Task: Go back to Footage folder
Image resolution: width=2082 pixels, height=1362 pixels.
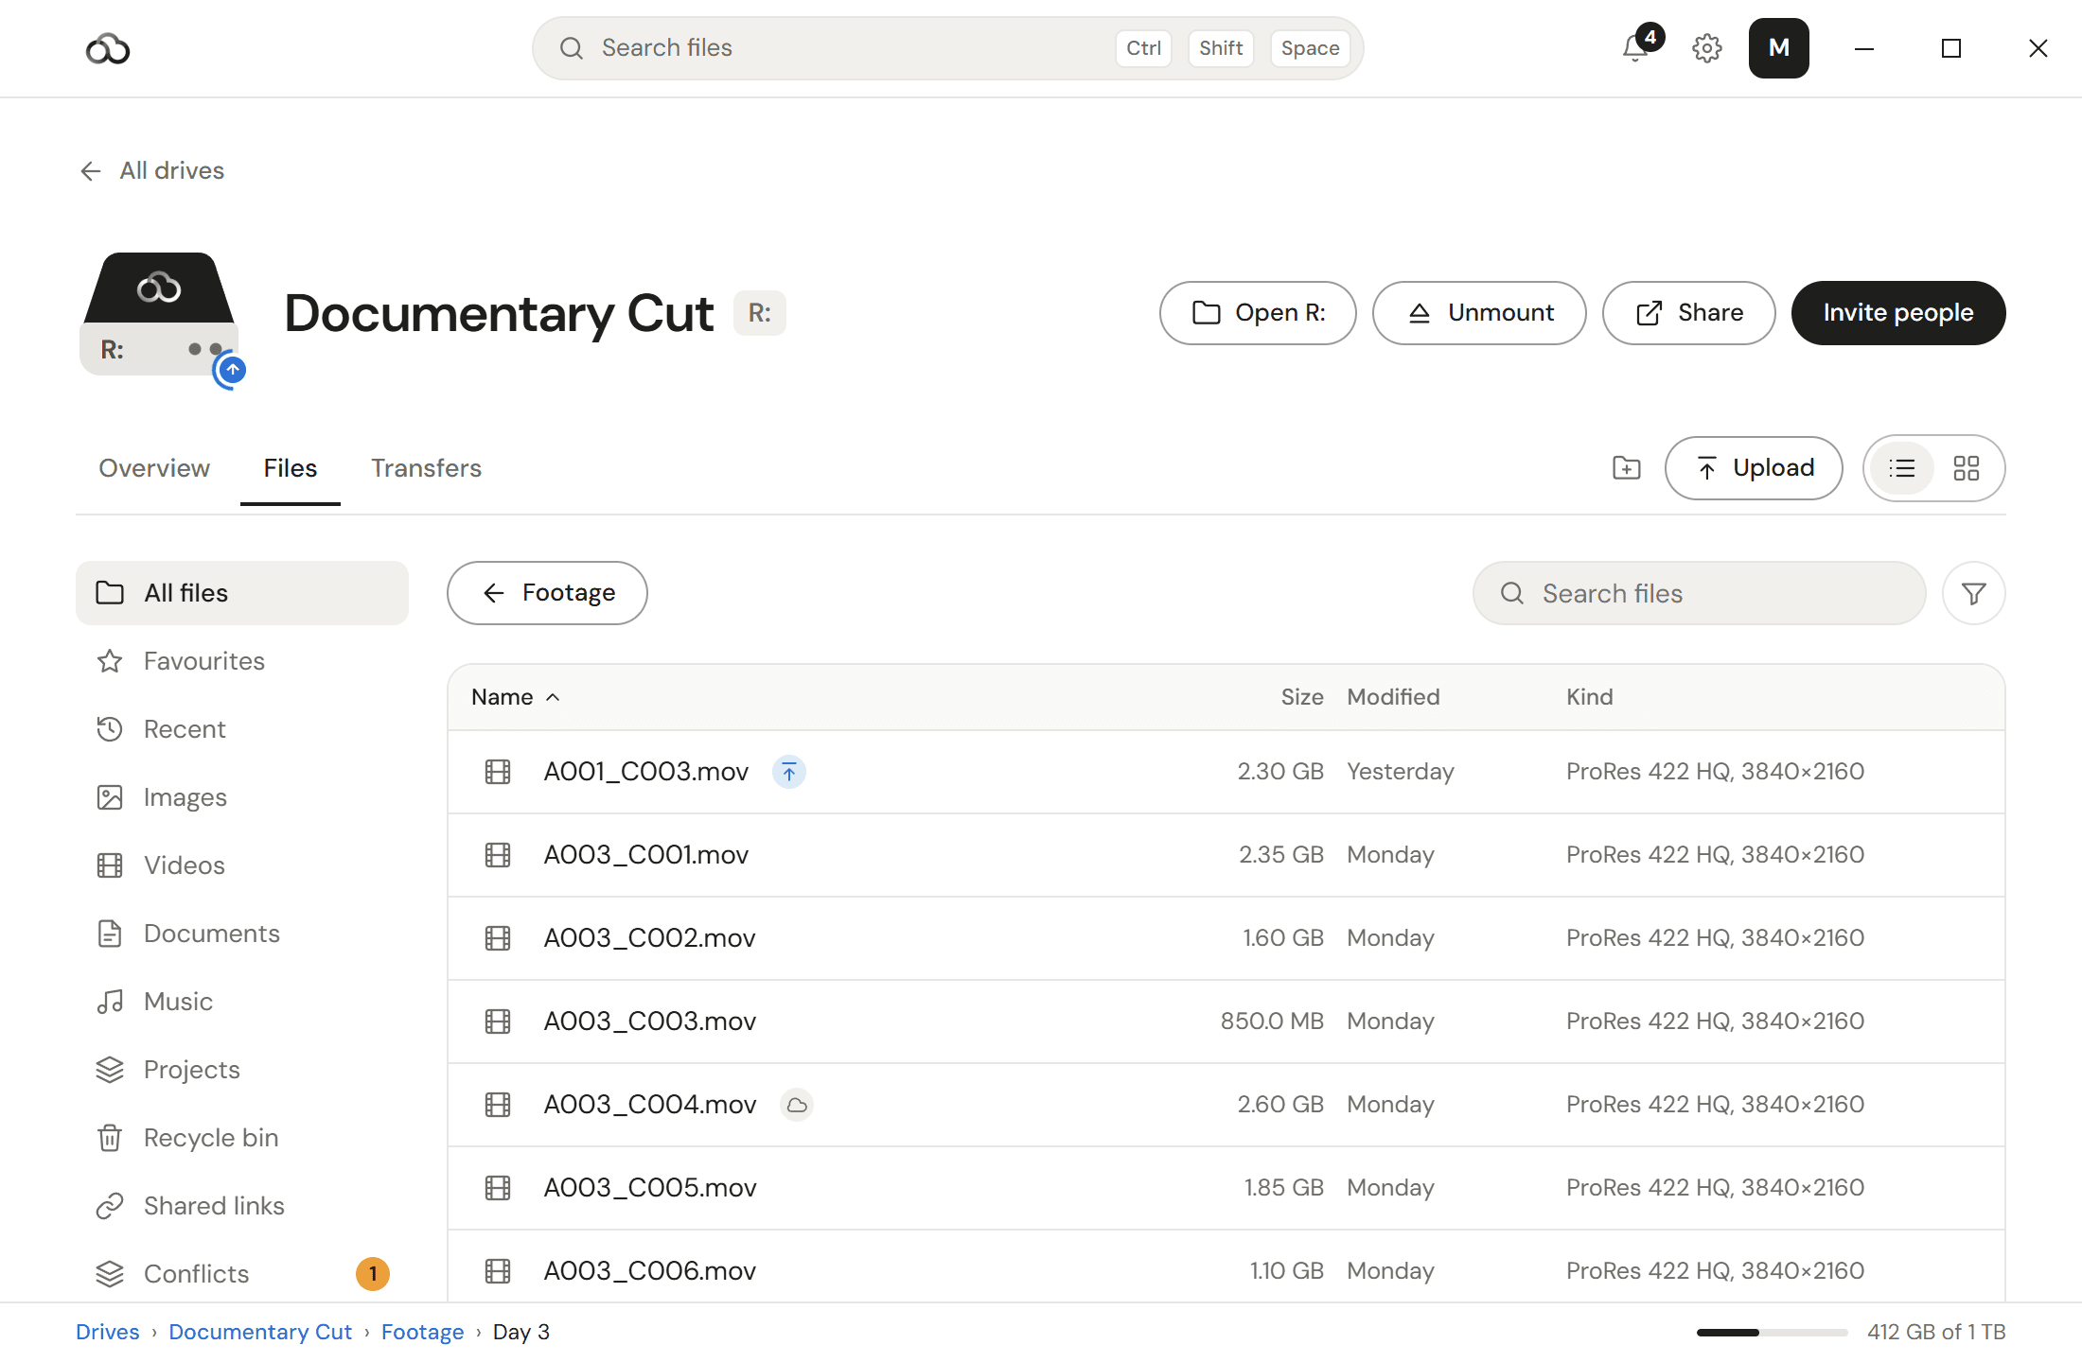Action: (547, 593)
